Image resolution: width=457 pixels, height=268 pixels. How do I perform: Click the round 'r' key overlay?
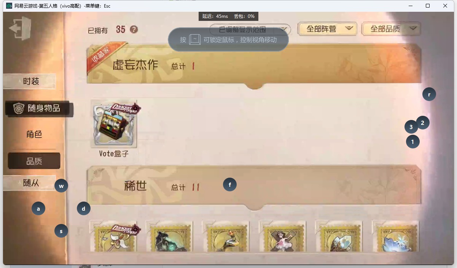coord(429,95)
